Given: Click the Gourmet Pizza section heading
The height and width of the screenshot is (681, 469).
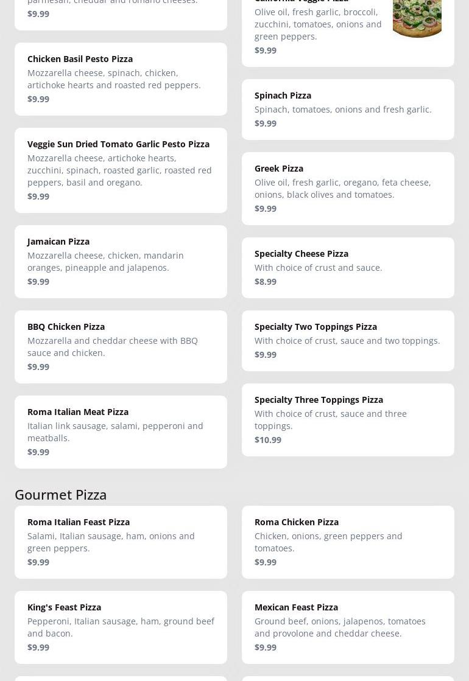Looking at the screenshot, I should (61, 494).
